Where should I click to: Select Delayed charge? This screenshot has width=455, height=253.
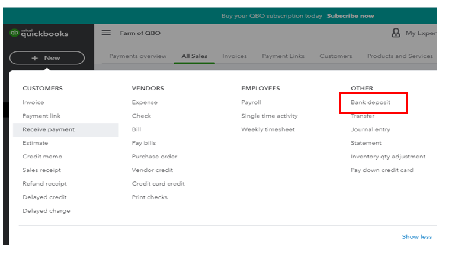click(x=46, y=211)
